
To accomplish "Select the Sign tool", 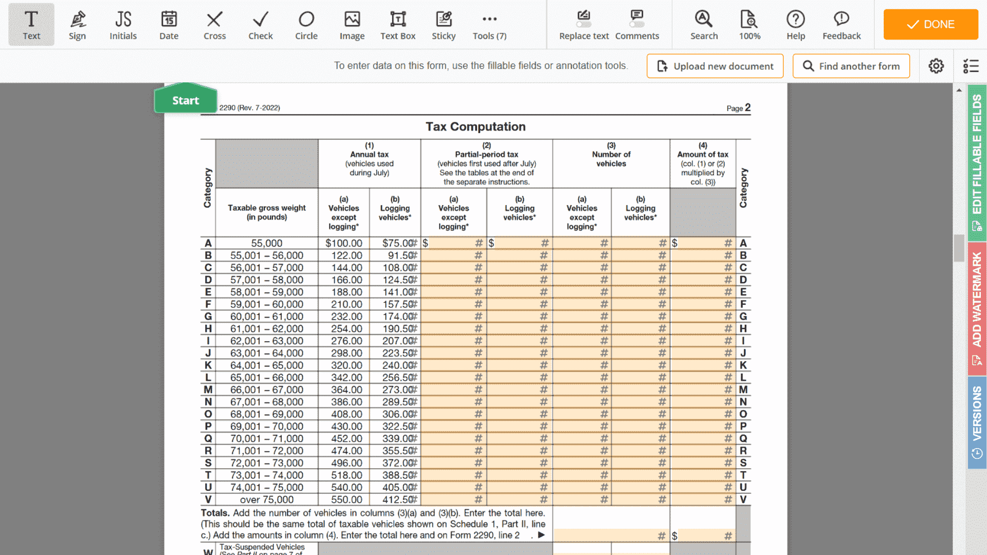I will click(x=77, y=24).
